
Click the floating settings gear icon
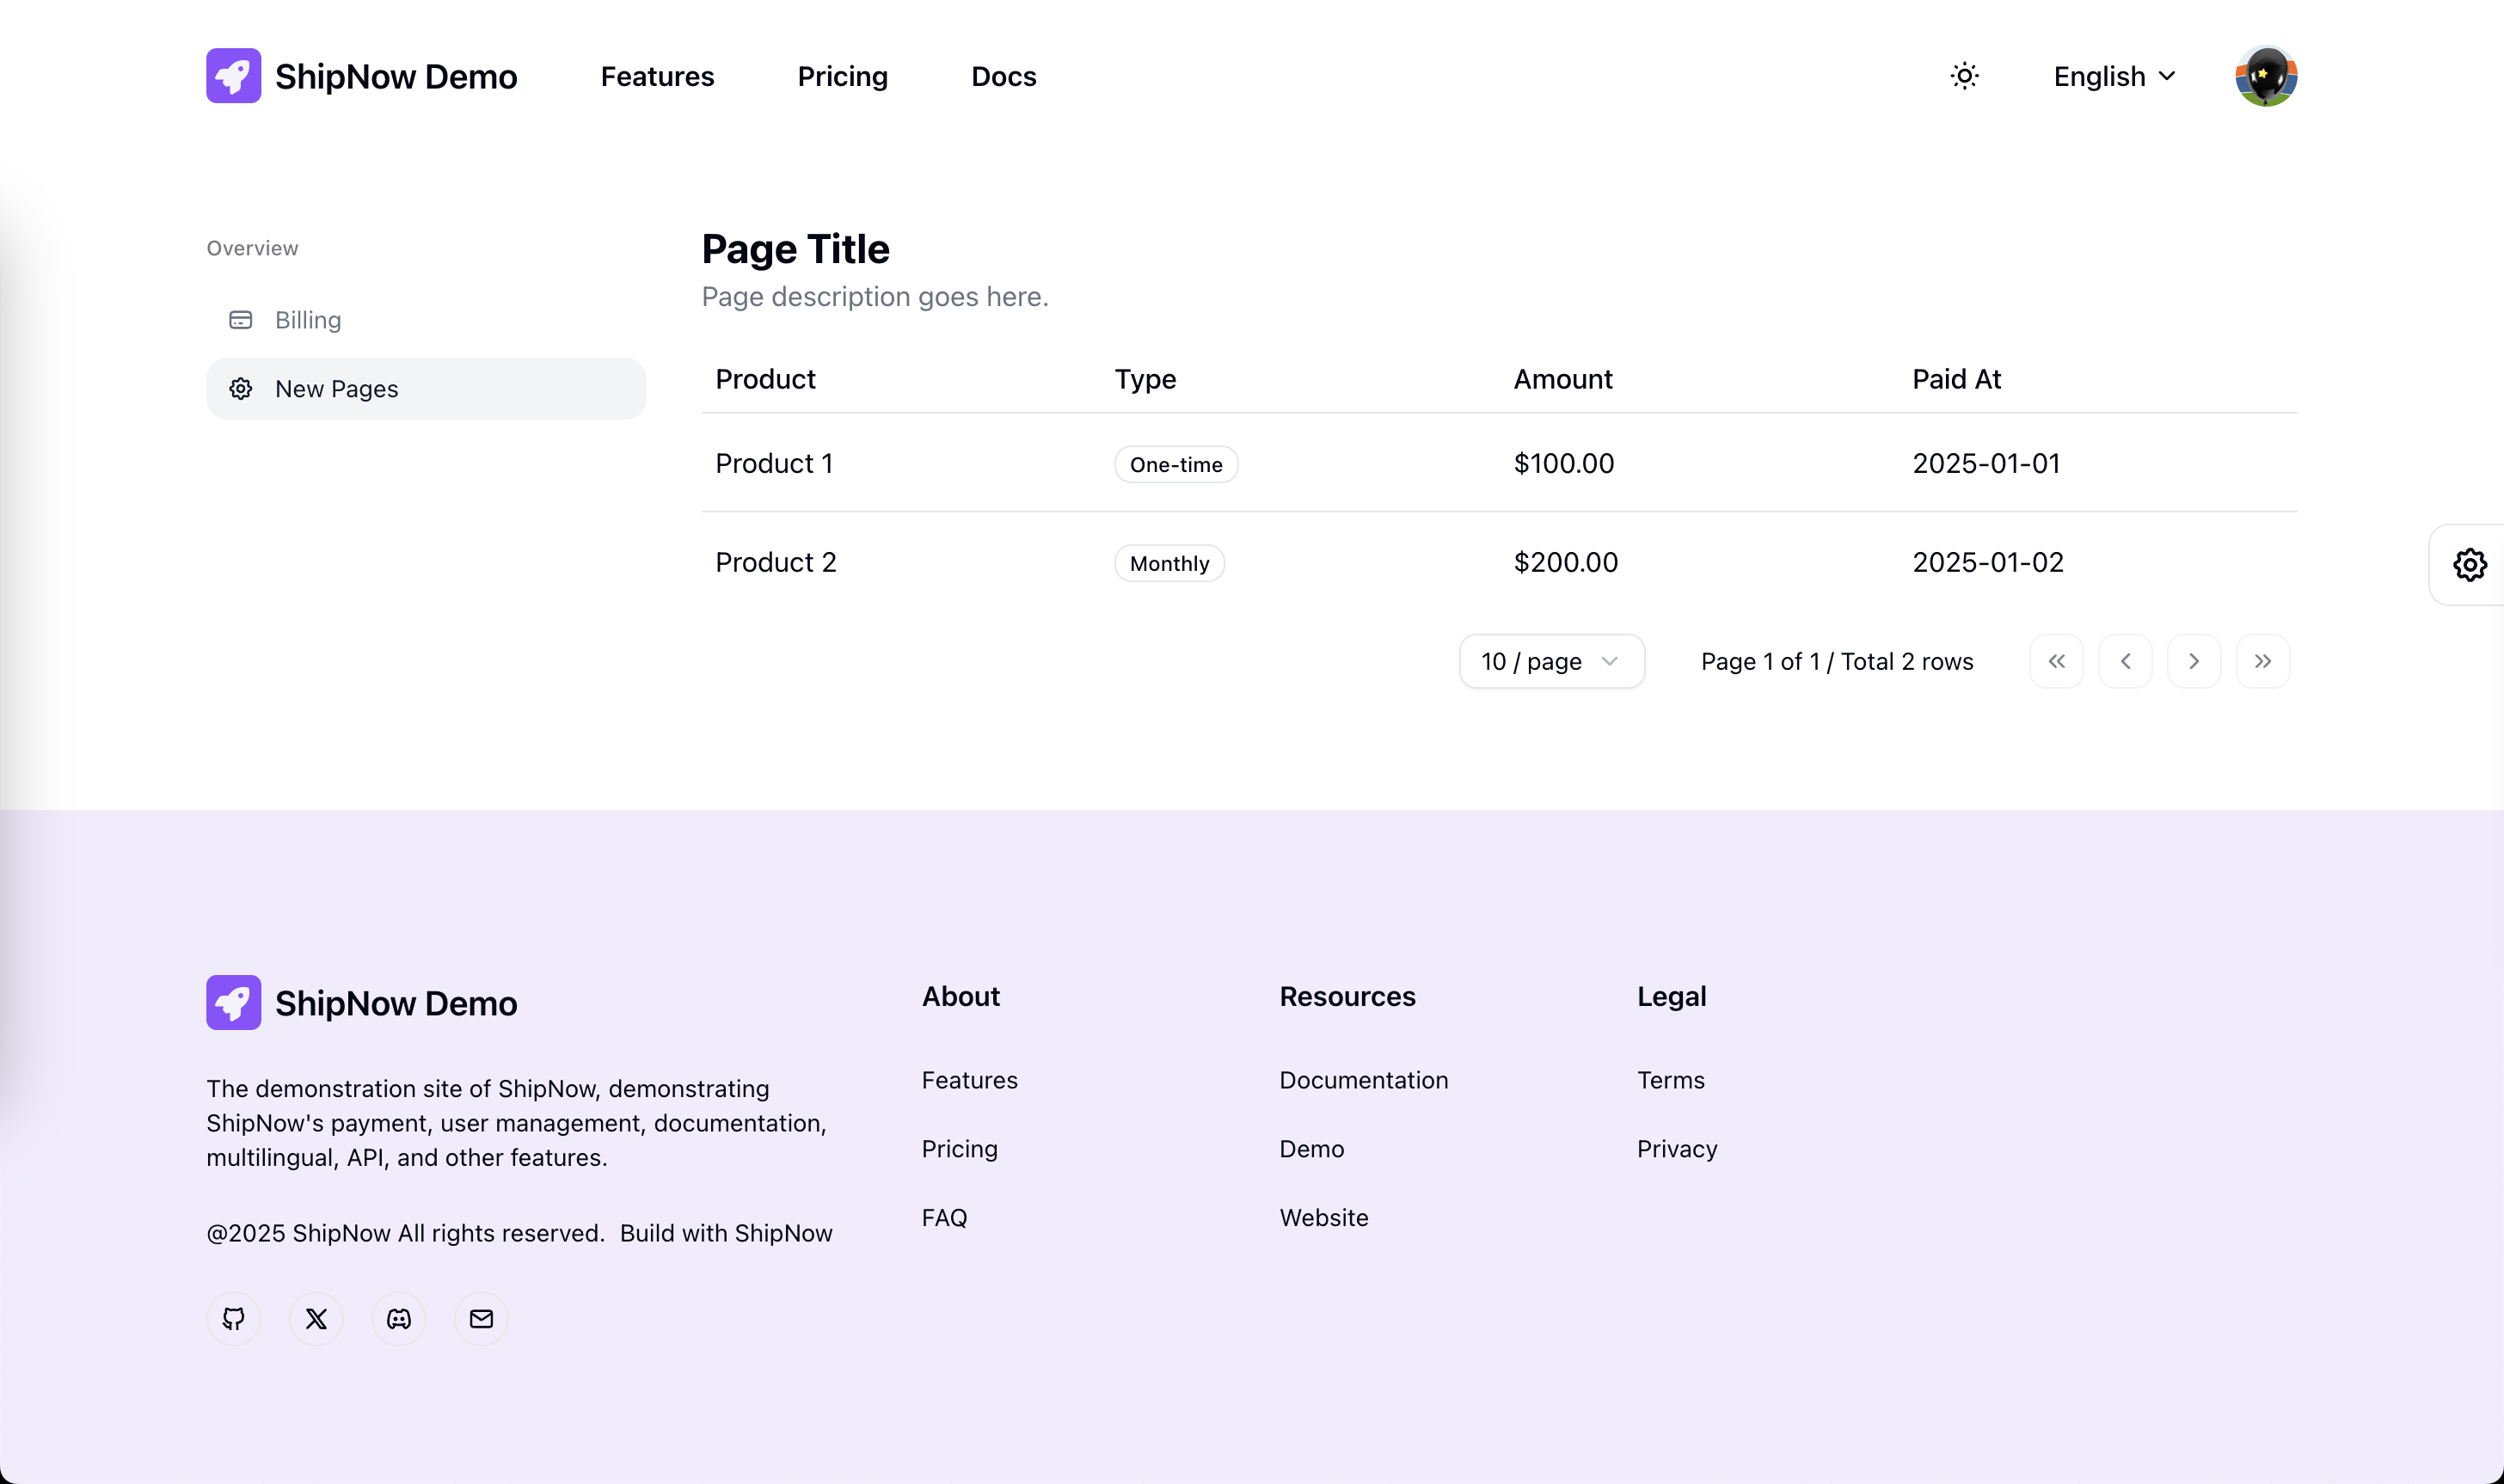tap(2469, 565)
